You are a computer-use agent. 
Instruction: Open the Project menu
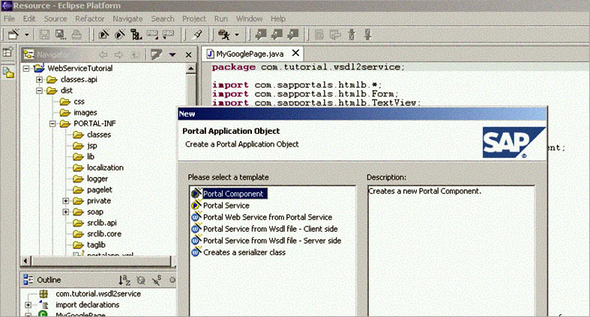194,19
